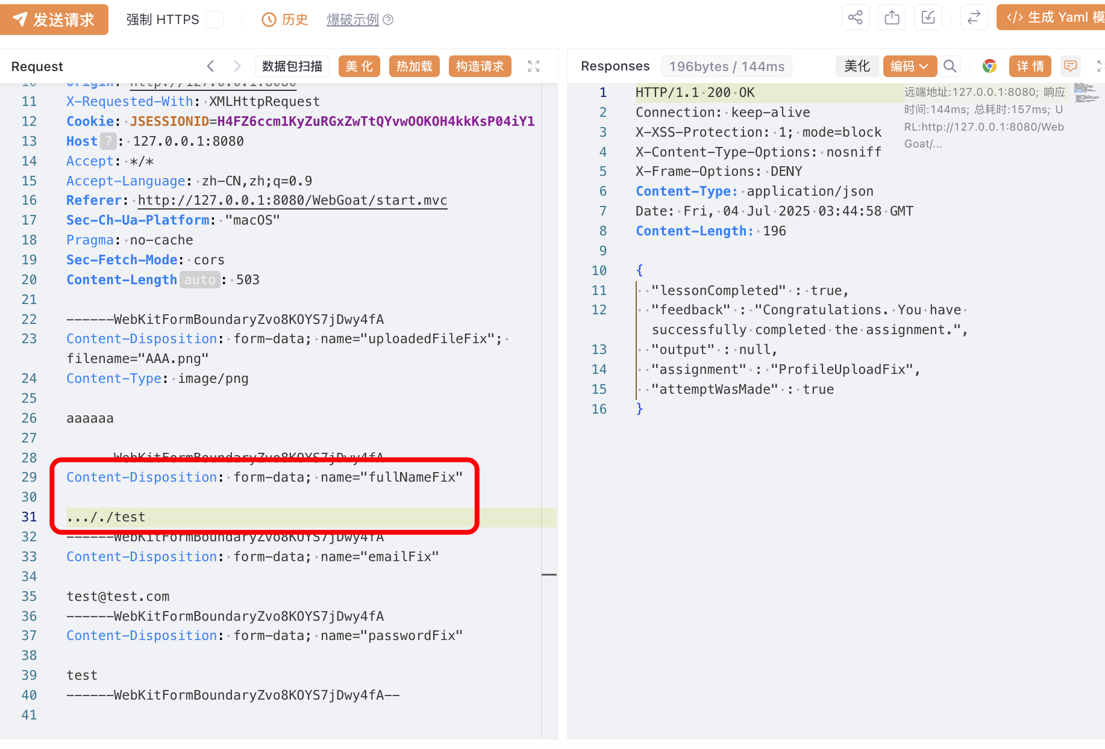Viewport: 1105px width, 749px height.
Task: Click the Request panel title
Action: coord(37,66)
